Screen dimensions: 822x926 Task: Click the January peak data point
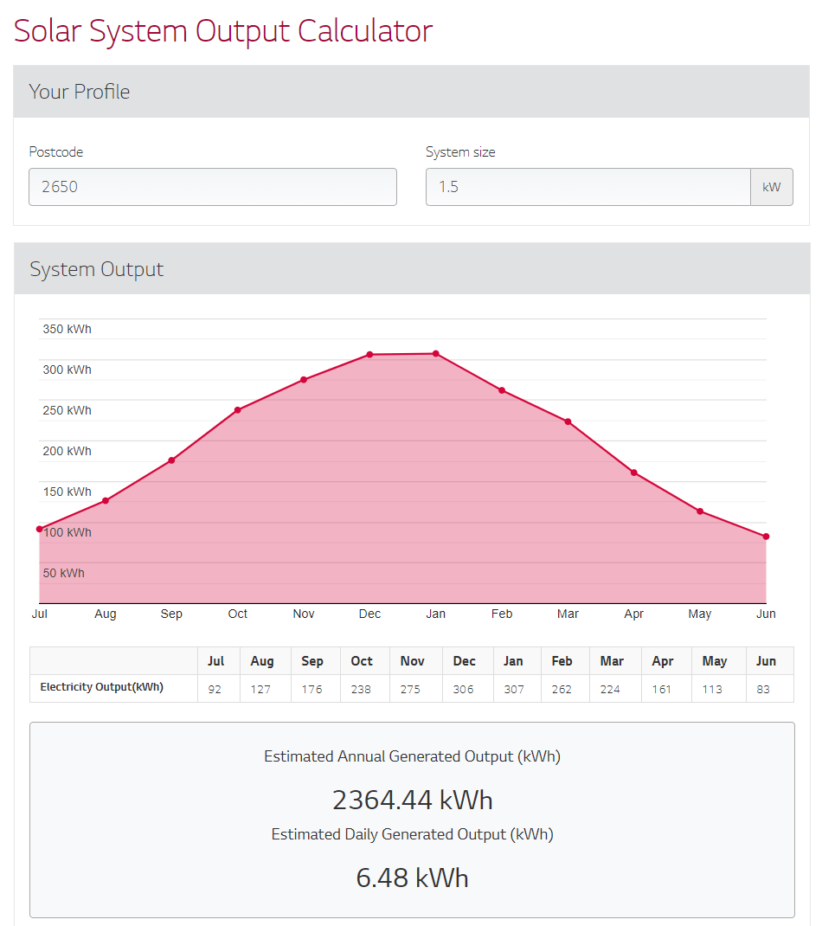436,354
